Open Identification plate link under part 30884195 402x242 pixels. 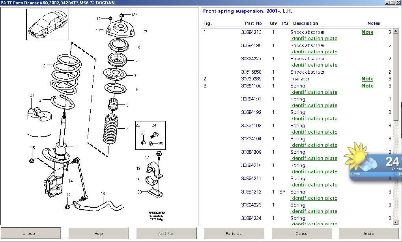point(314,52)
